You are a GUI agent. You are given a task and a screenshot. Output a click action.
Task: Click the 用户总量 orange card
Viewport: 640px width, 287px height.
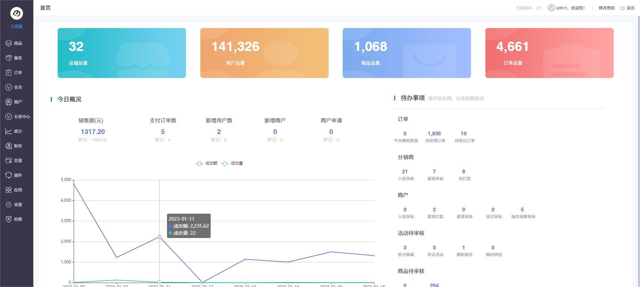(264, 53)
